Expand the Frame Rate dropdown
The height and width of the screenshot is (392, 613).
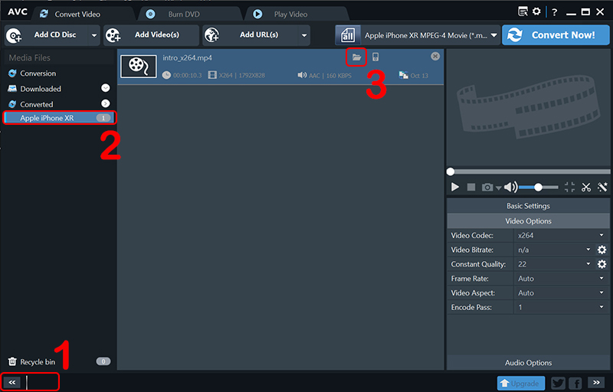(602, 279)
